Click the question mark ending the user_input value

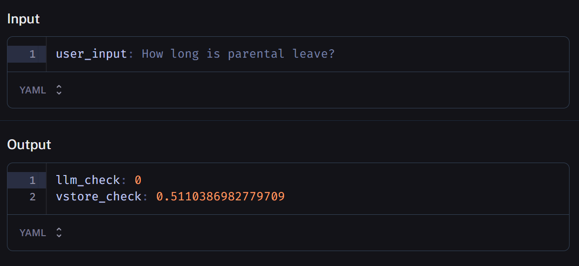332,54
